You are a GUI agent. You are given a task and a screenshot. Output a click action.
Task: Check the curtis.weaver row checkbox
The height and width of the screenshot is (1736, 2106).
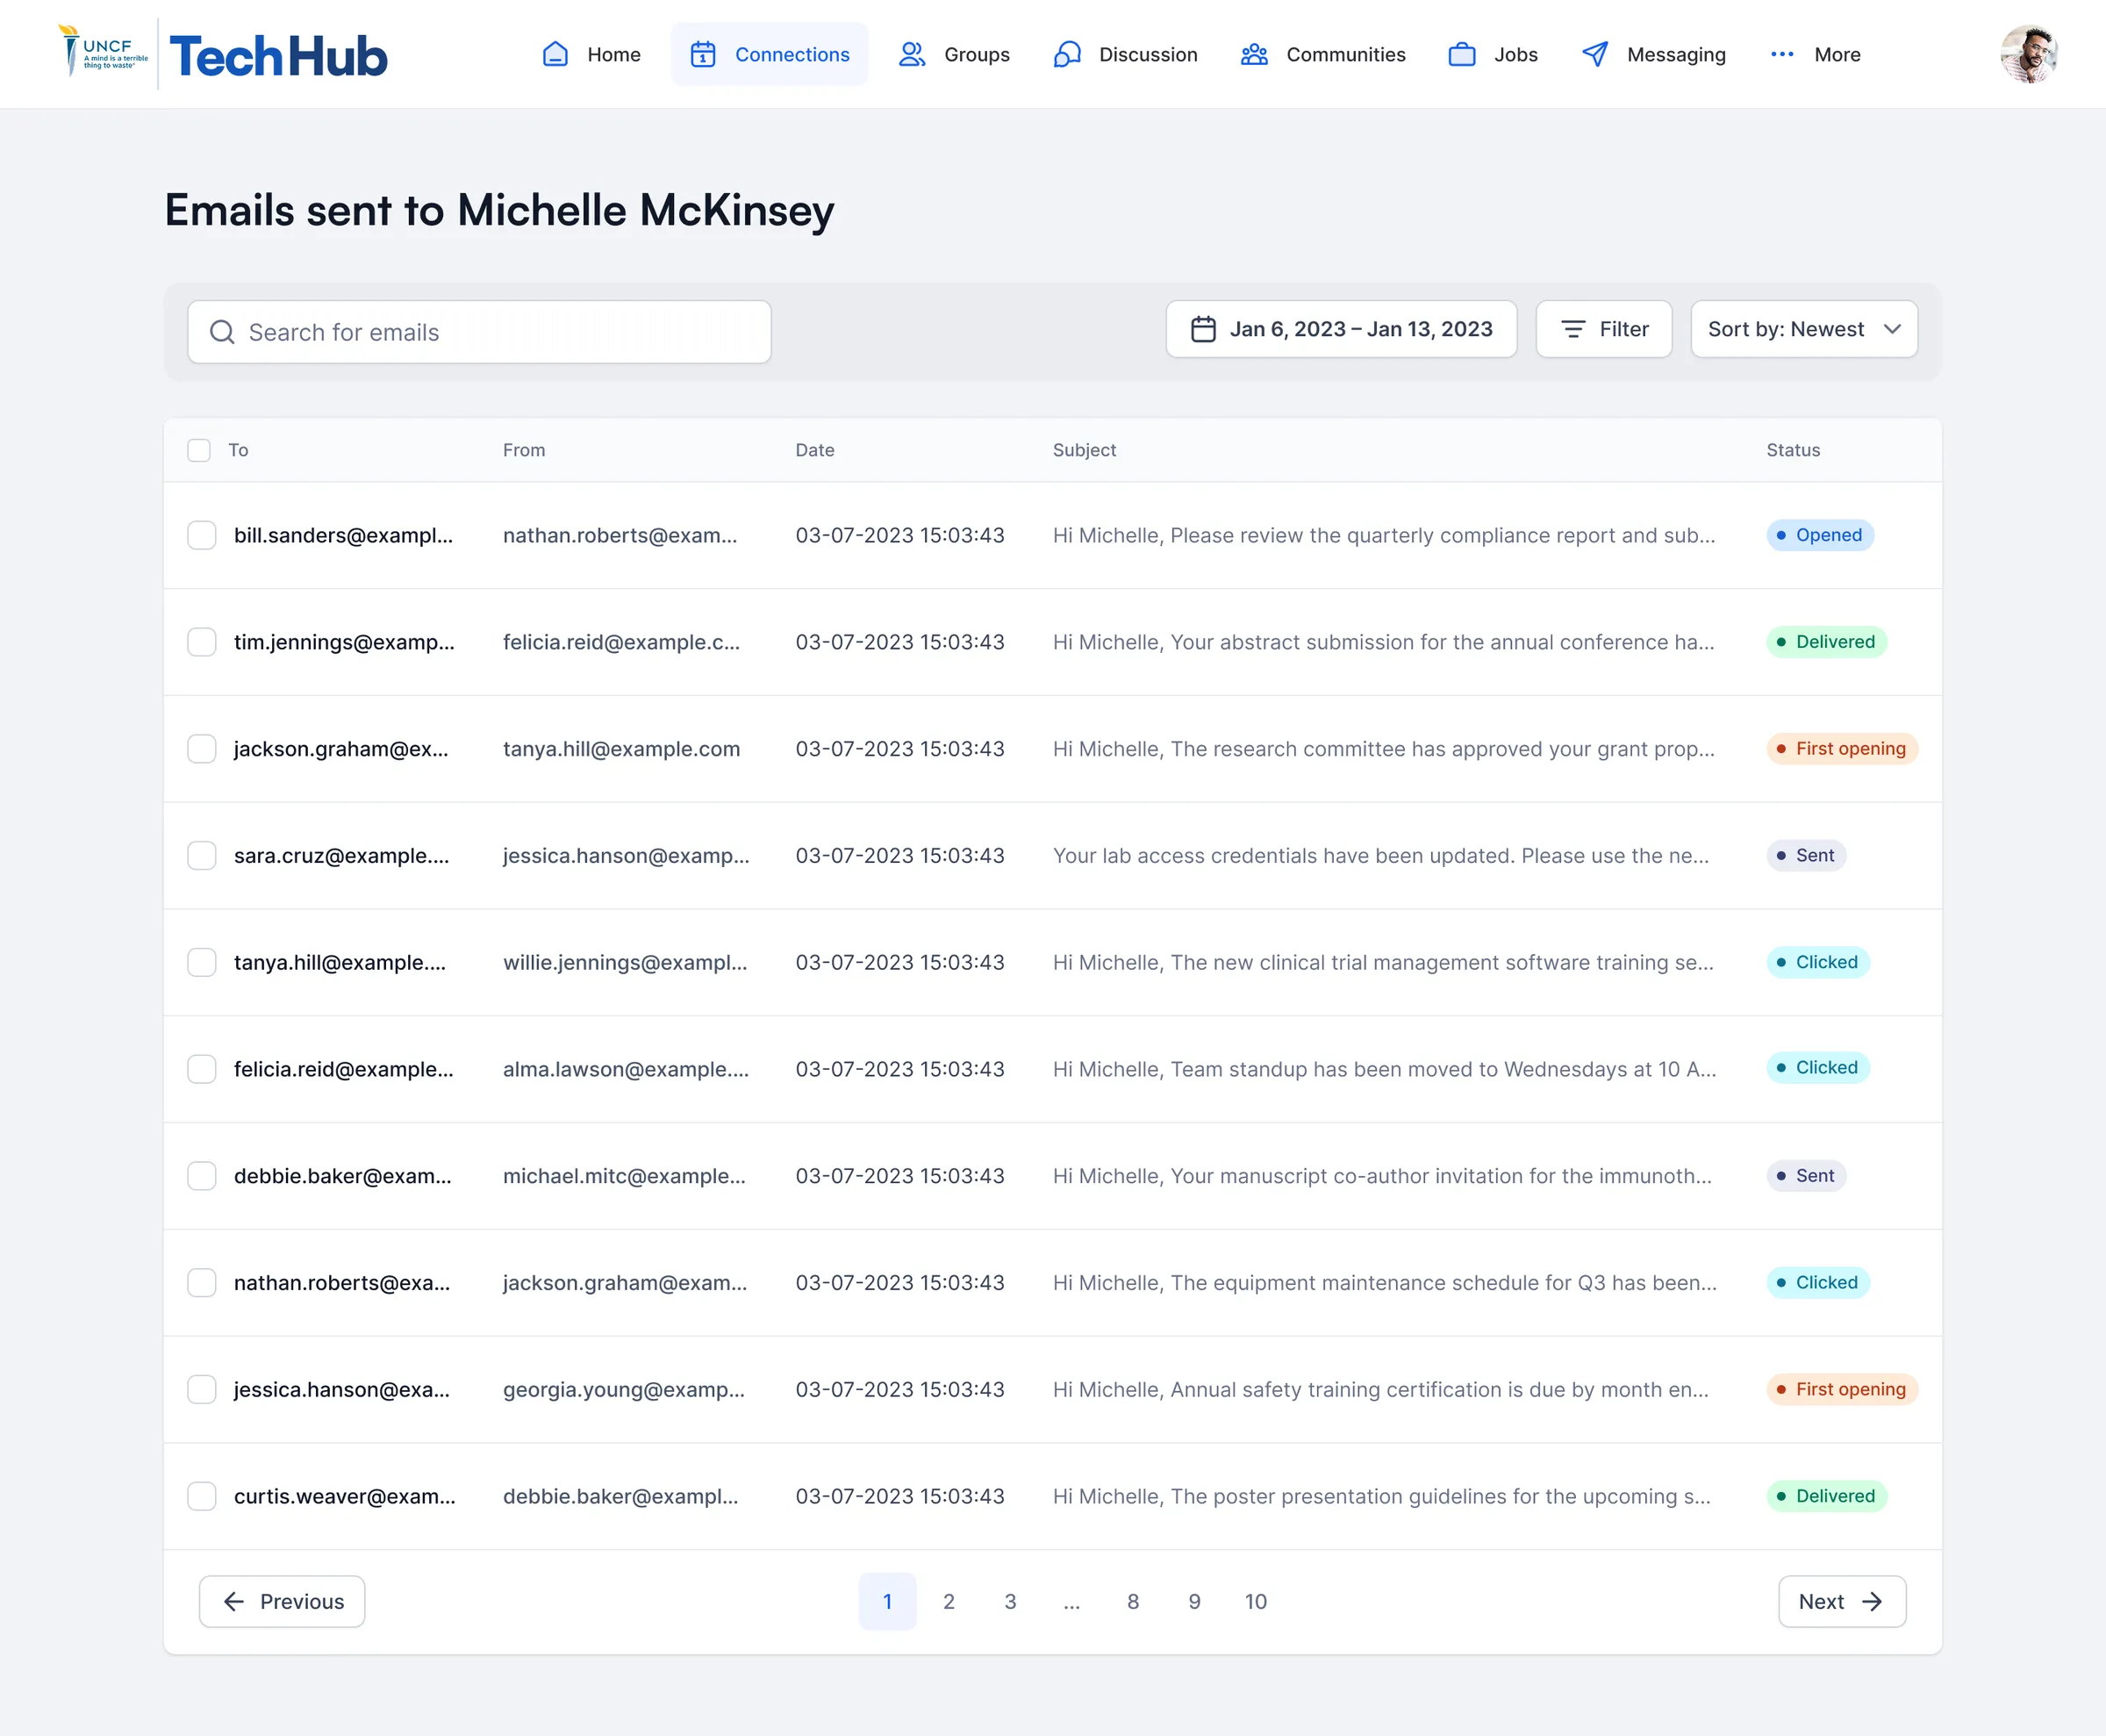(x=202, y=1496)
